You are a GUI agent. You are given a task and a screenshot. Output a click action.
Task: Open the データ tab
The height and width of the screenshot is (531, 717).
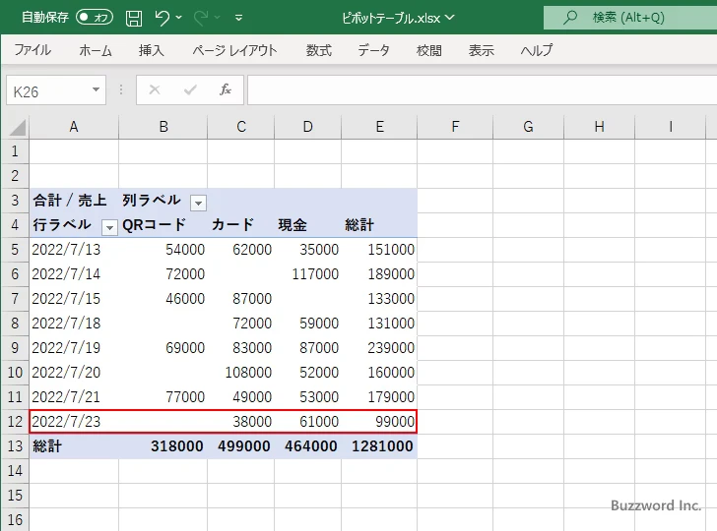point(373,50)
